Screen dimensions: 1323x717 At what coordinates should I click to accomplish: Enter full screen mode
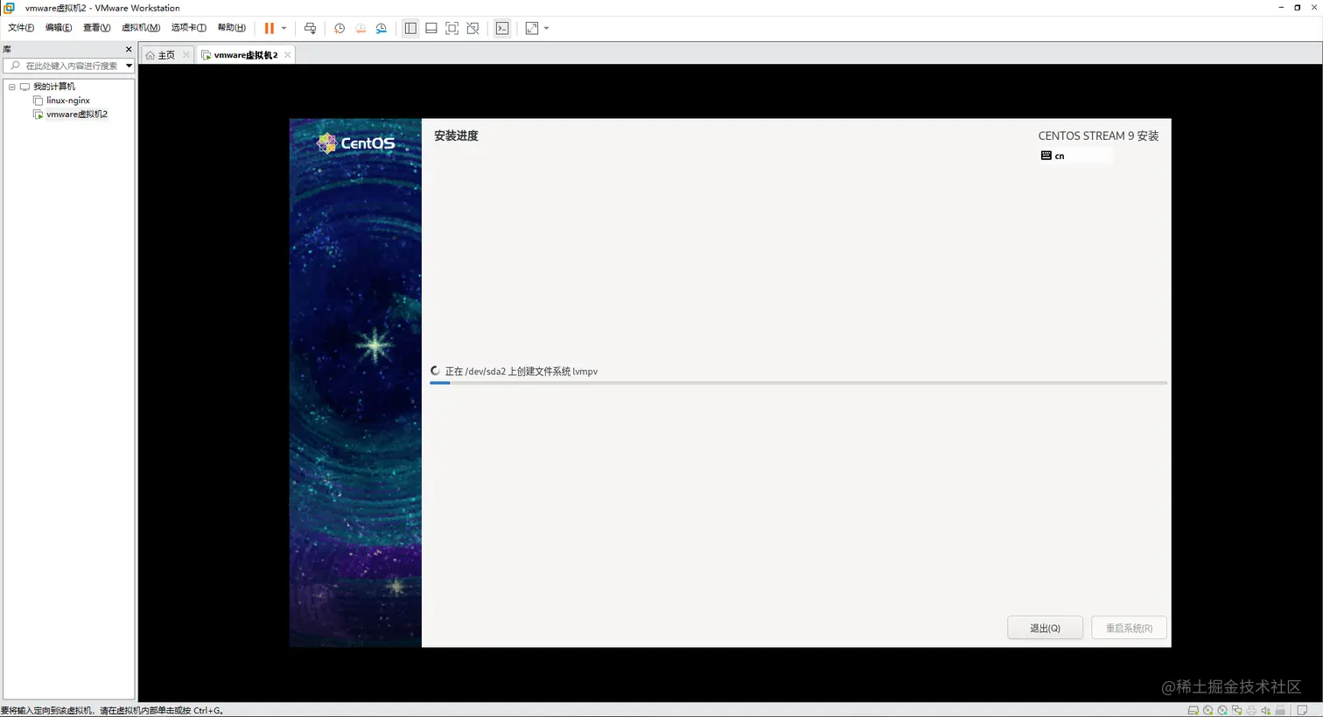452,28
